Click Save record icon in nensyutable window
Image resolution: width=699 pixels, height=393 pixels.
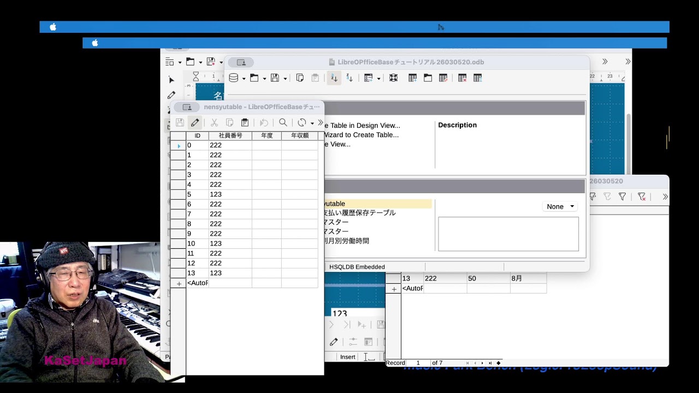point(180,123)
